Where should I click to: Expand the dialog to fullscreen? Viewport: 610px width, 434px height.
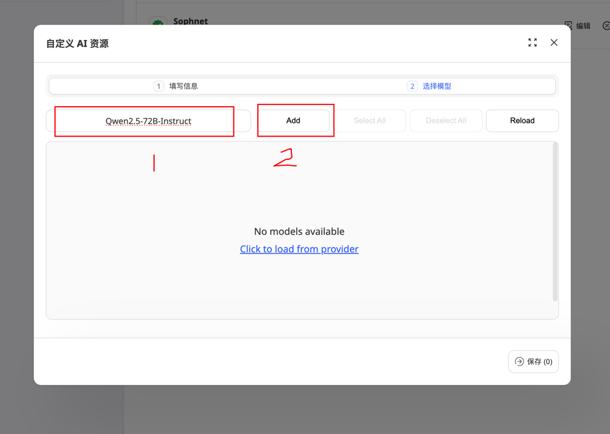coord(532,43)
